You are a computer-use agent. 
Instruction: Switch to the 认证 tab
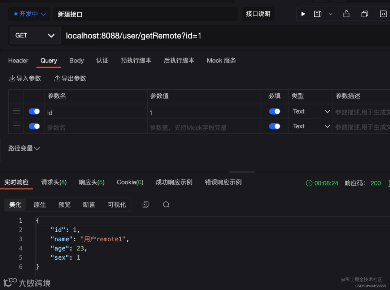coord(102,60)
